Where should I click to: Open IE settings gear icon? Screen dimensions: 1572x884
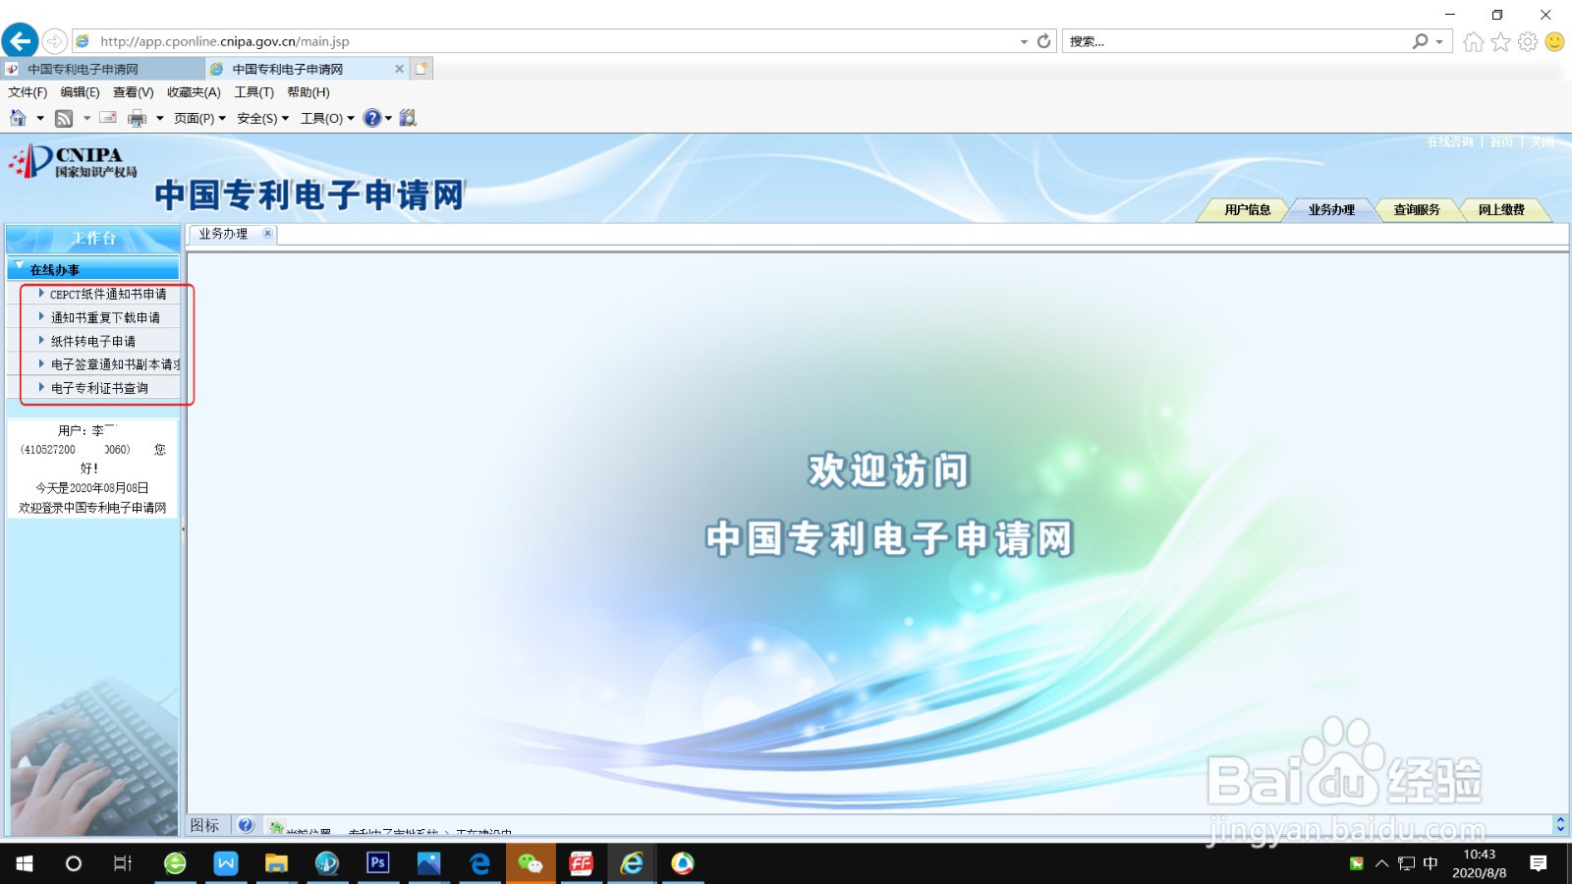(x=1528, y=41)
